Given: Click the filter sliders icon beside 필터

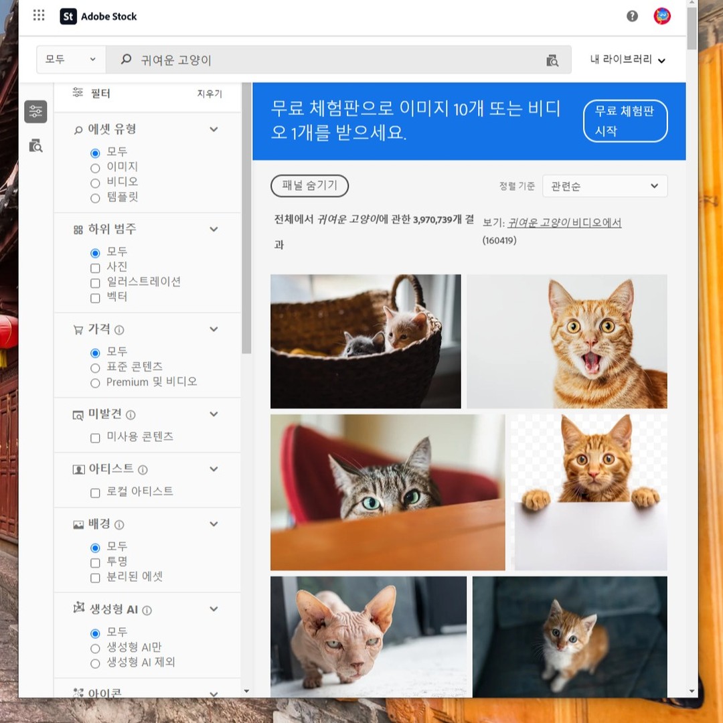Looking at the screenshot, I should tap(78, 92).
